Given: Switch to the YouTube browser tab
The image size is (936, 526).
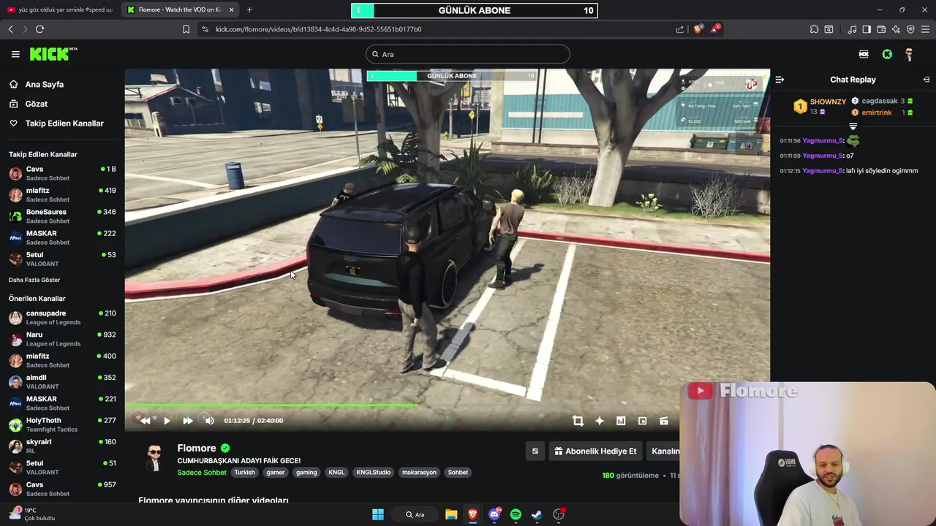Looking at the screenshot, I should point(60,9).
